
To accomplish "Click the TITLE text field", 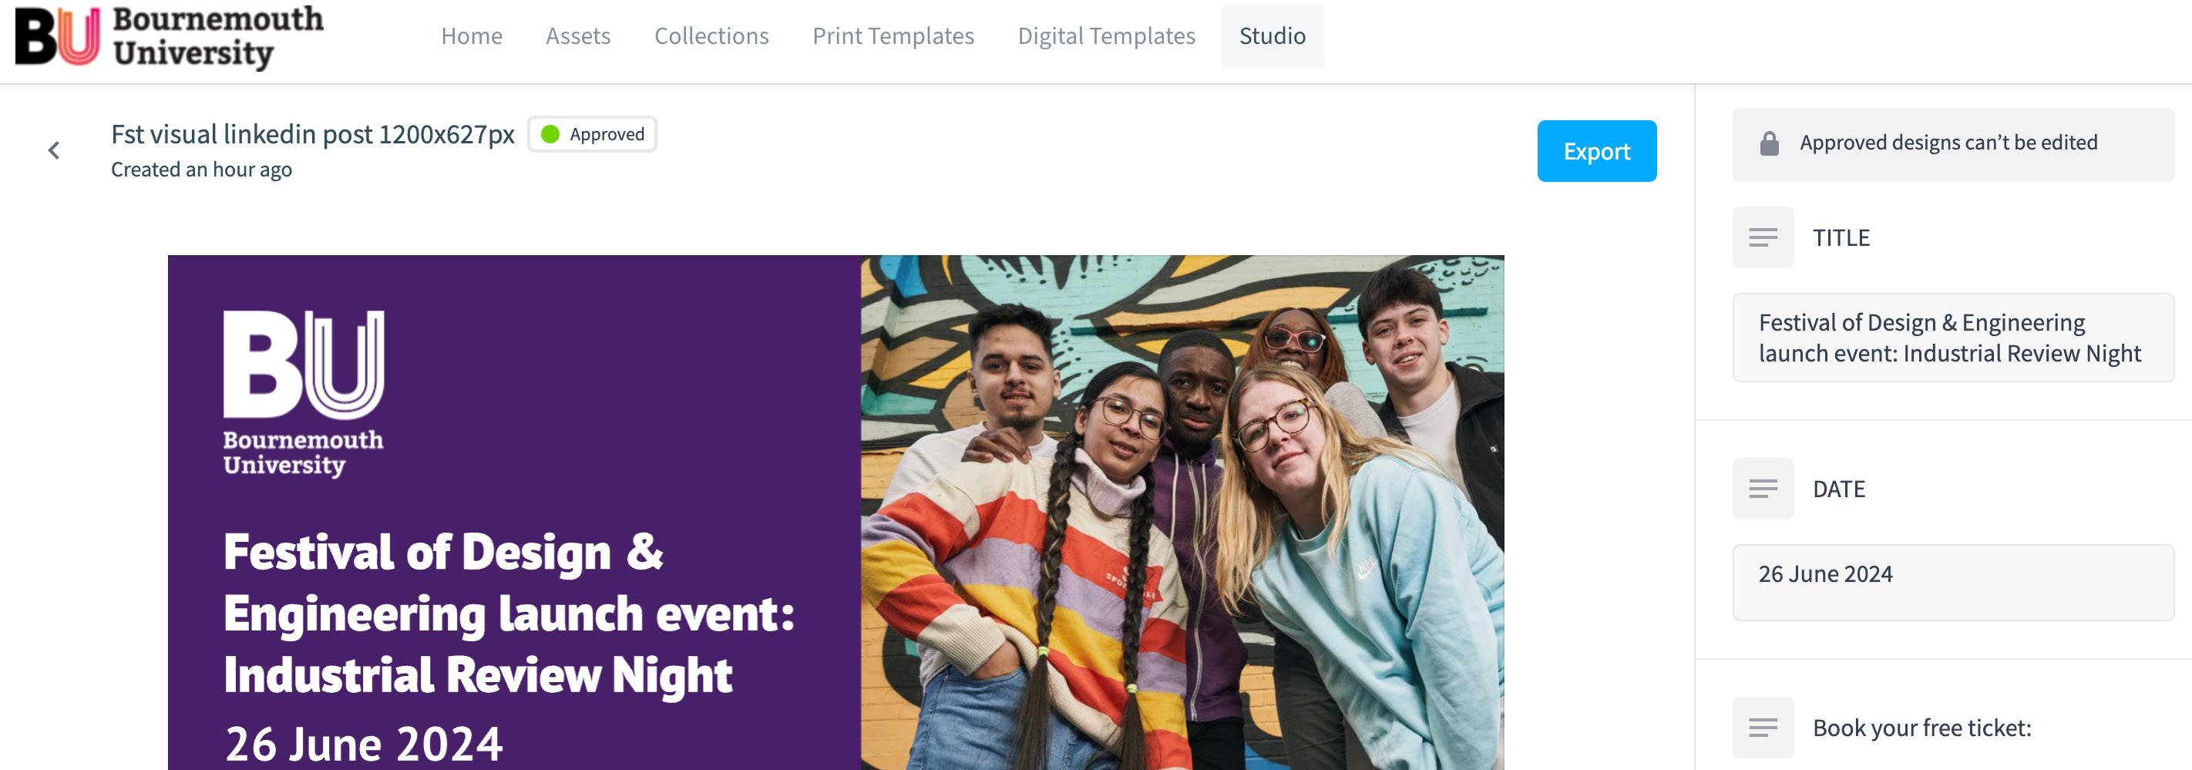I will click(x=1953, y=338).
